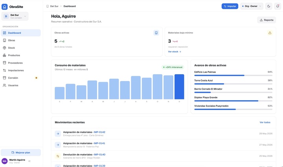The height and width of the screenshot is (167, 283).
Task: Open the Stock section
Action: click(x=21, y=48)
